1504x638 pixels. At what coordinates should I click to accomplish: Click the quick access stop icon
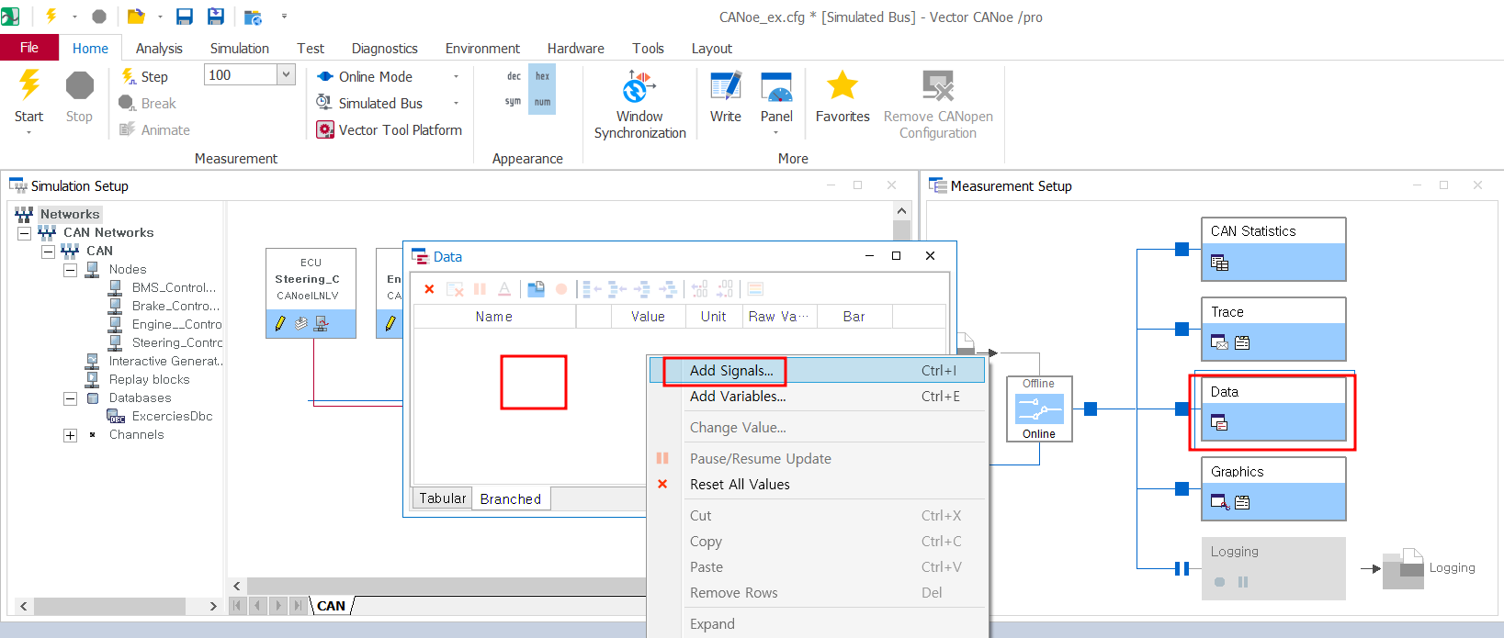pos(99,17)
